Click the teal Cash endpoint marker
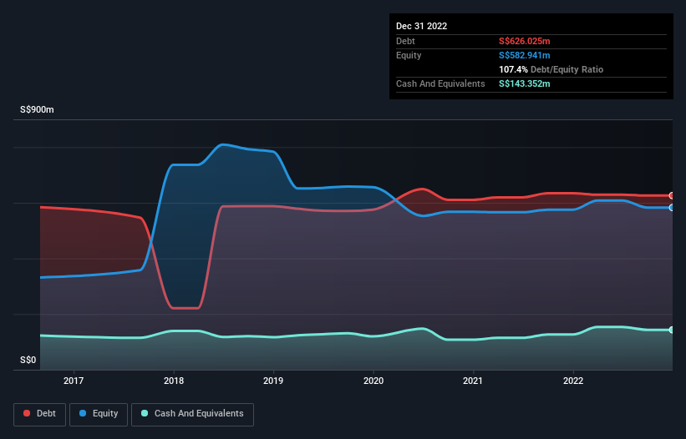This screenshot has width=686, height=439. pos(672,330)
